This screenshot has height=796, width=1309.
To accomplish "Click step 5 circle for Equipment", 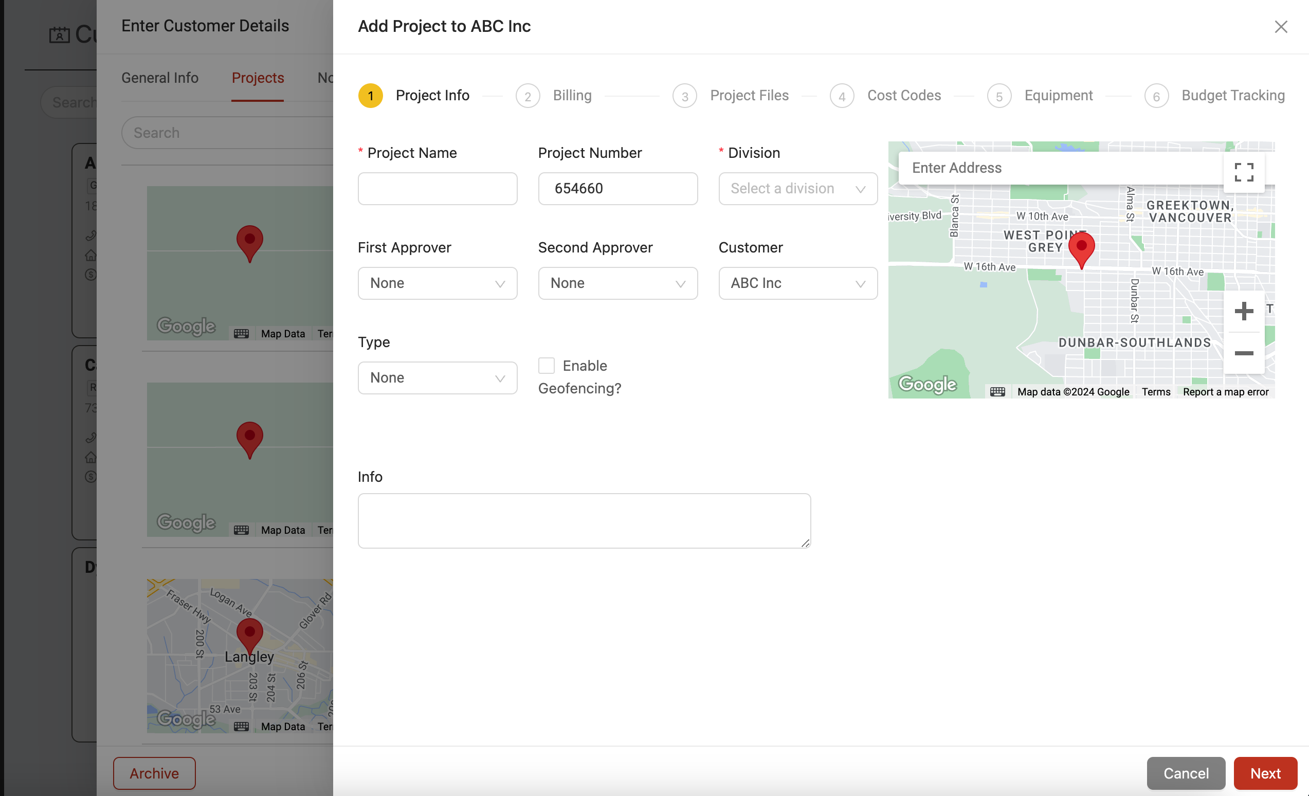I will pyautogui.click(x=999, y=96).
